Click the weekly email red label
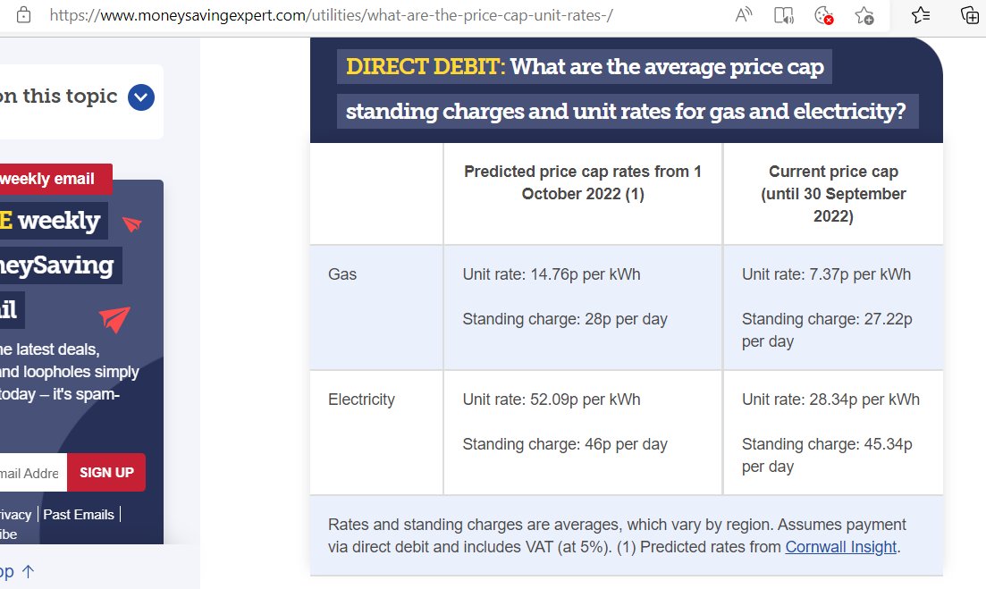986x589 pixels. coord(55,179)
